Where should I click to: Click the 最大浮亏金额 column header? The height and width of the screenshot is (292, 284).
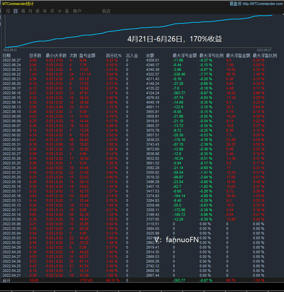(185, 55)
